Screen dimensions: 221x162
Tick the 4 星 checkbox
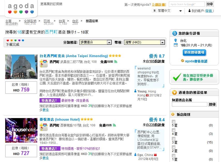click(174, 130)
